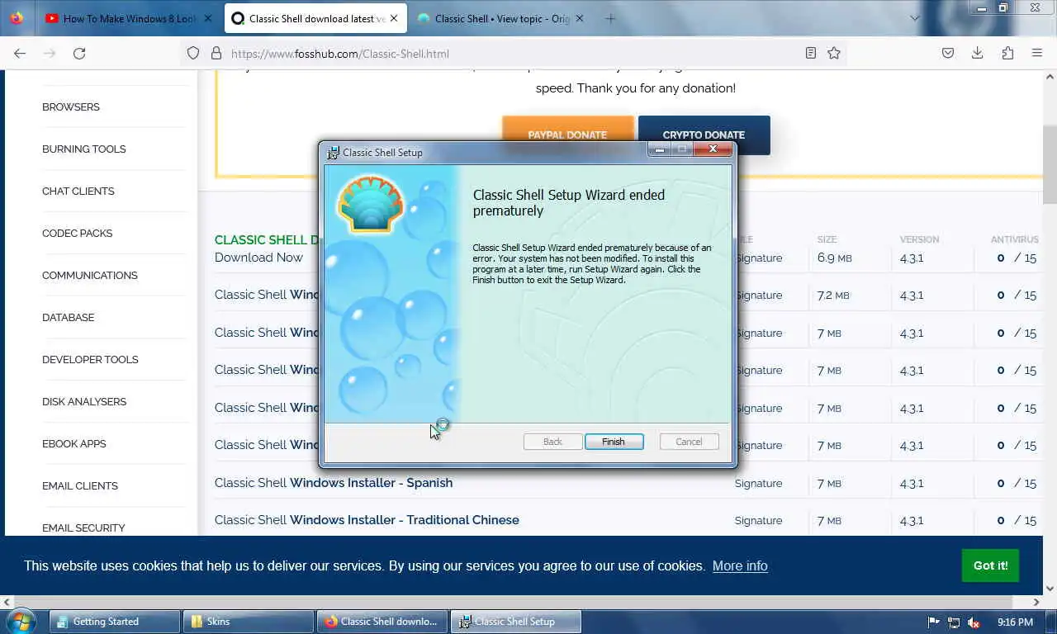The image size is (1057, 634).
Task: Close Classic Shell Setup with red X
Action: click(712, 149)
